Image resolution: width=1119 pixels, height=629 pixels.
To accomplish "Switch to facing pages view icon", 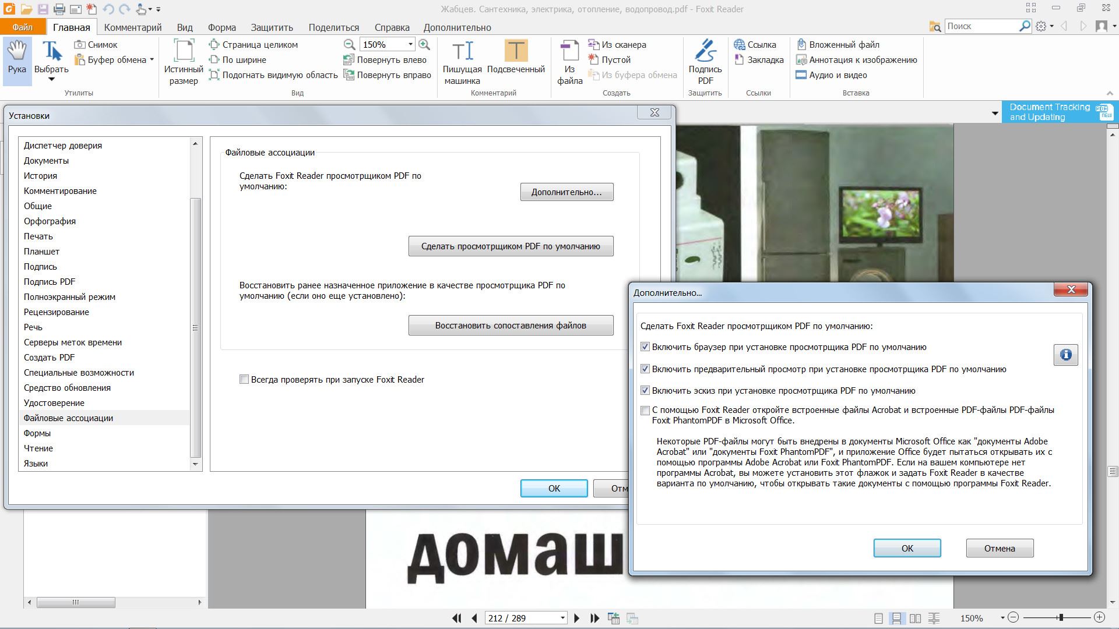I will coord(916,618).
